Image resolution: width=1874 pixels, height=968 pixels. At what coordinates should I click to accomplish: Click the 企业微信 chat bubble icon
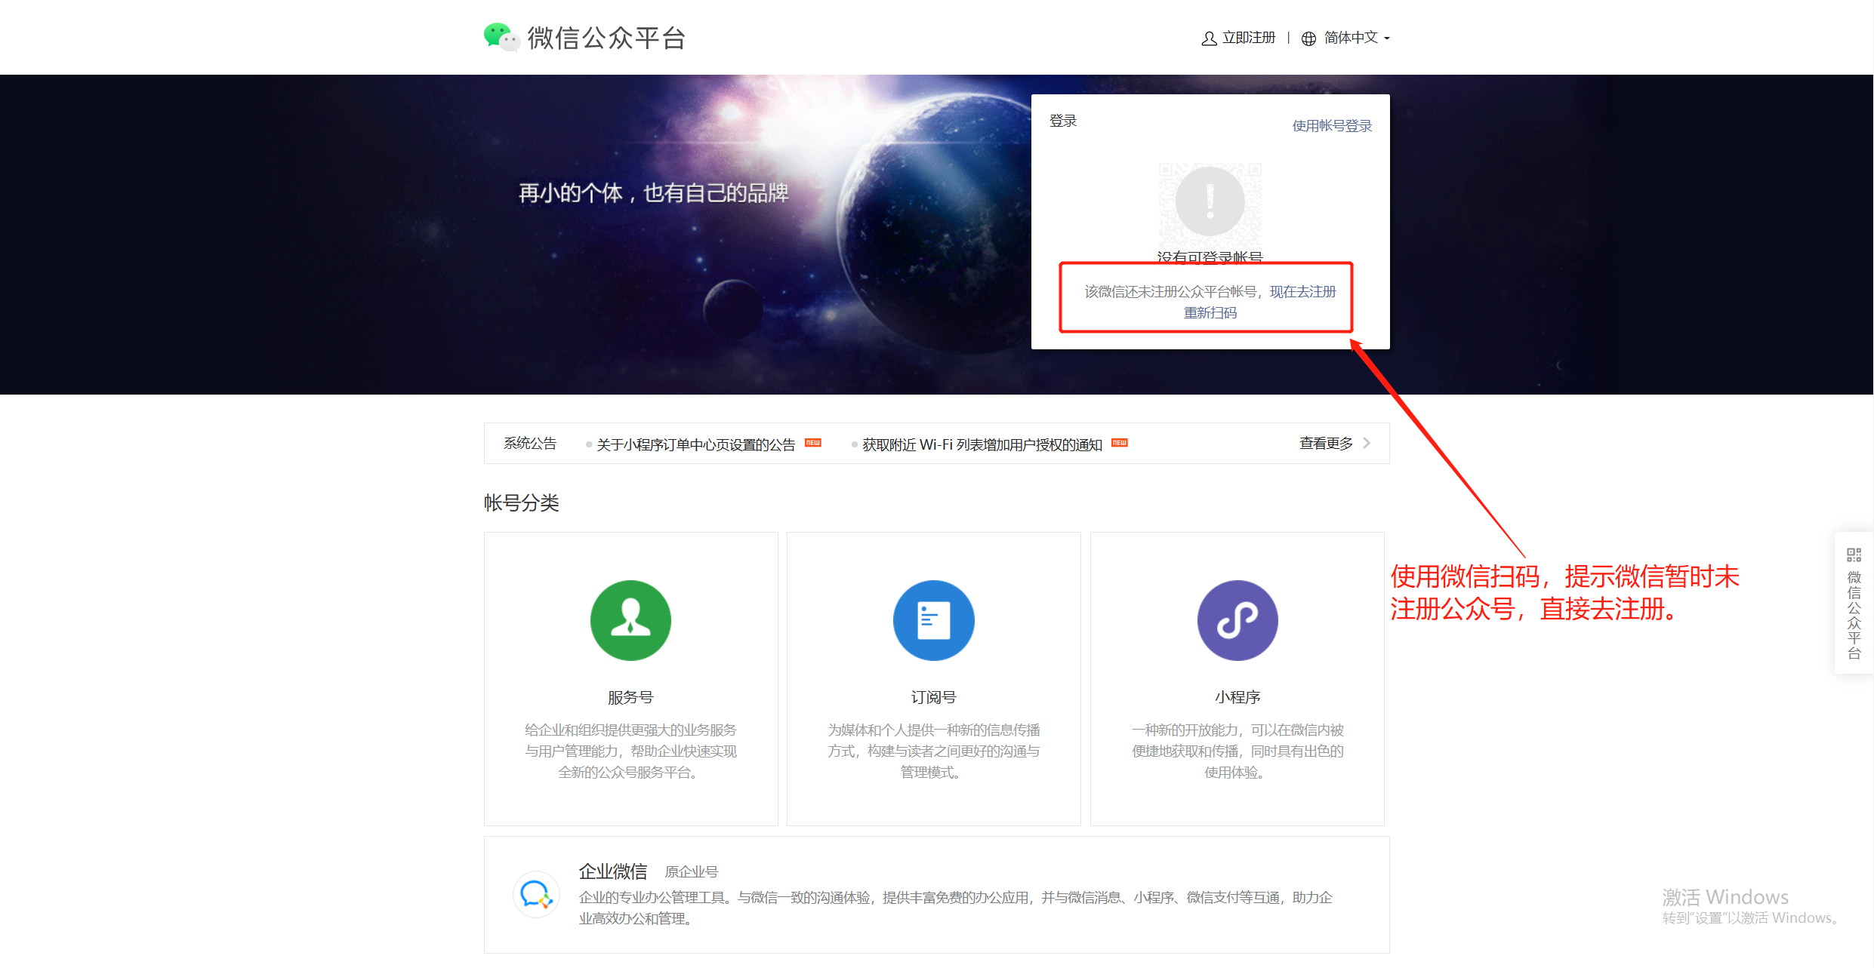[536, 895]
